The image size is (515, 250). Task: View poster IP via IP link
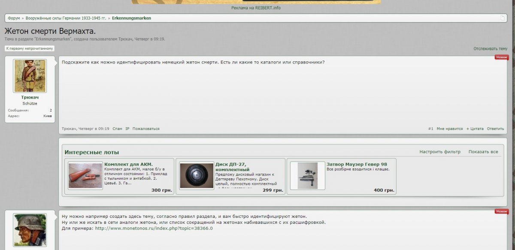[127, 129]
